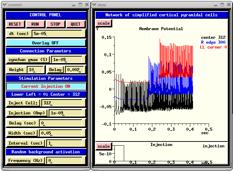This screenshot has height=172, width=233.
Task: Open scale dialog for Membrane Potential graph
Action: pos(104,23)
